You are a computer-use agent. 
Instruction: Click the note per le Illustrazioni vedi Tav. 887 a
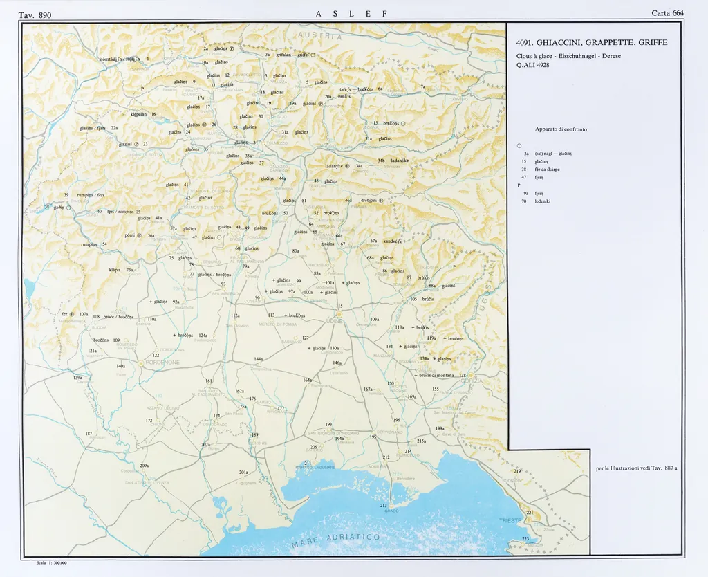[636, 468]
